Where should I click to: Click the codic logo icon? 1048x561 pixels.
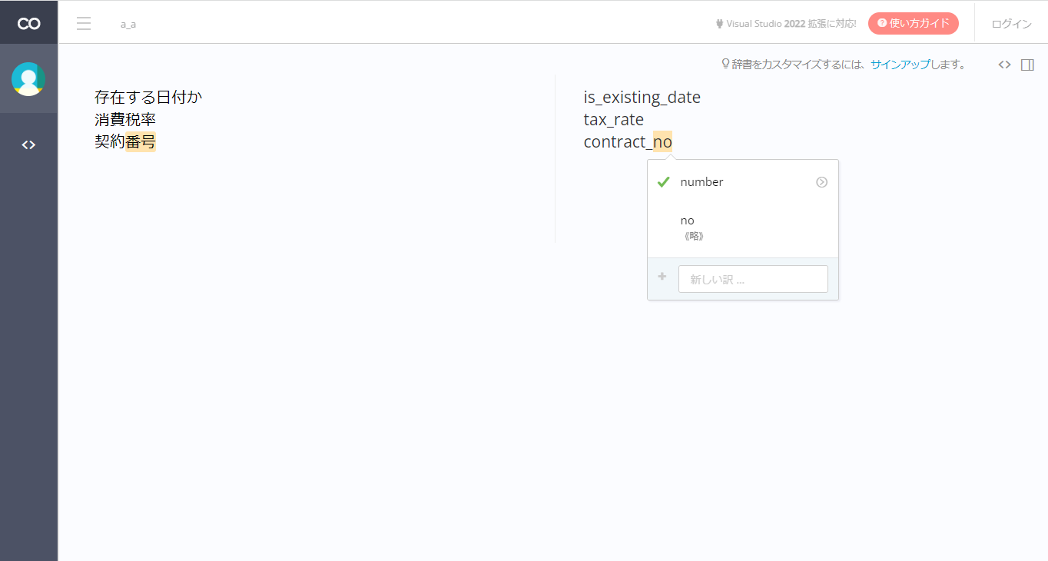[28, 24]
